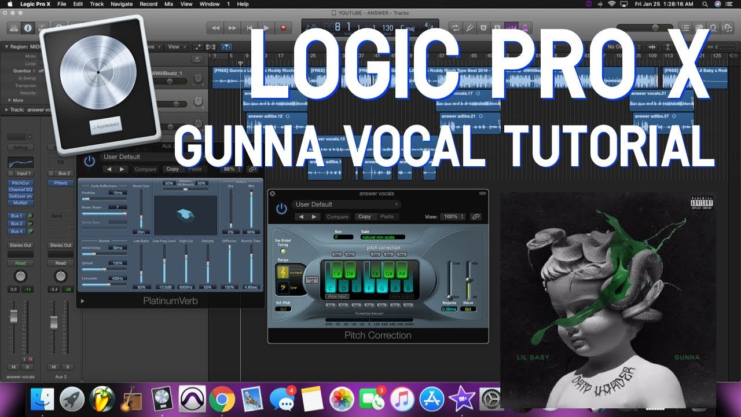Image resolution: width=741 pixels, height=417 pixels.
Task: Click the red Record button
Action: tap(283, 27)
